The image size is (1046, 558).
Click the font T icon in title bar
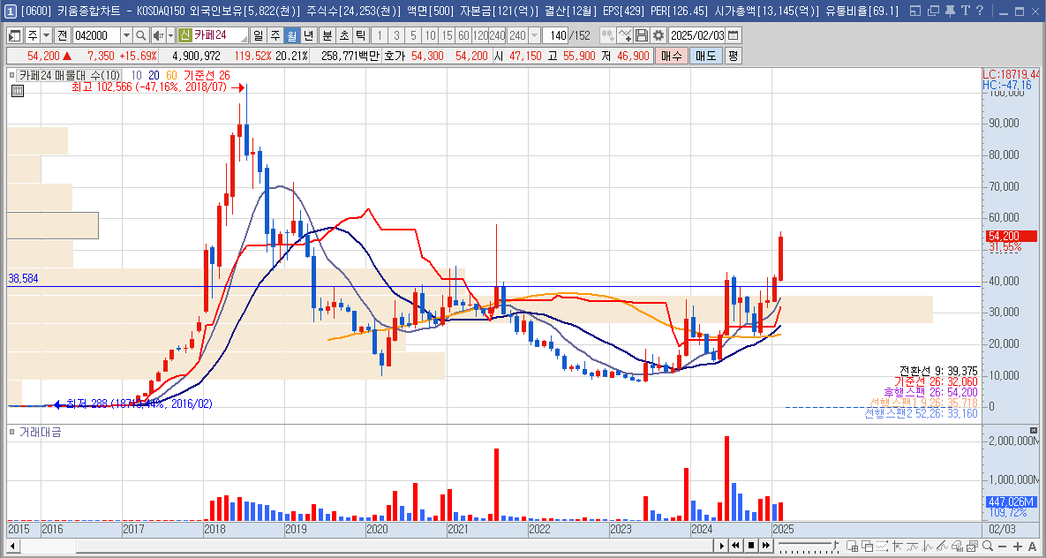point(965,11)
